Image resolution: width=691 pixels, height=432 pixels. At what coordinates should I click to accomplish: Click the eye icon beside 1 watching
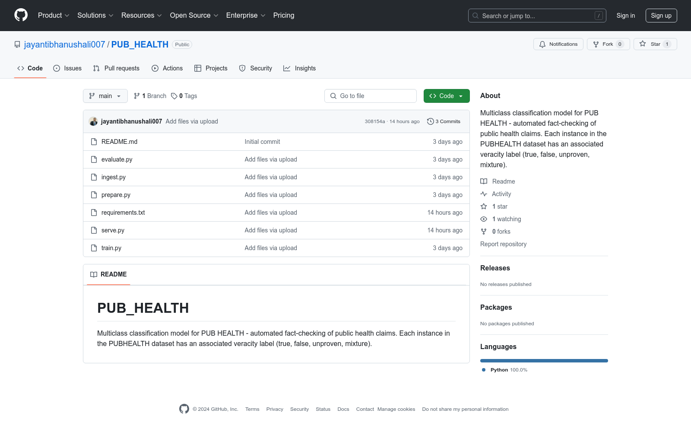click(x=484, y=219)
